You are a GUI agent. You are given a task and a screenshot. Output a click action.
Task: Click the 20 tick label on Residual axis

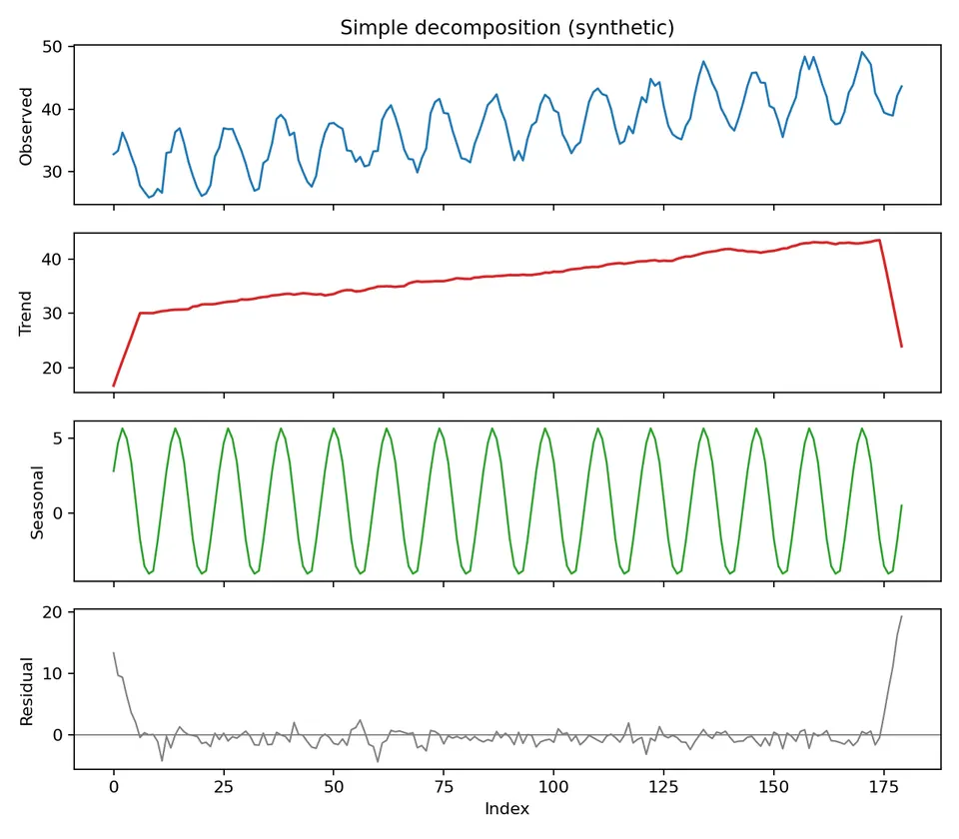click(x=52, y=612)
